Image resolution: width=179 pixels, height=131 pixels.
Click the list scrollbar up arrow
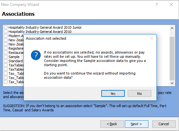tap(172, 28)
